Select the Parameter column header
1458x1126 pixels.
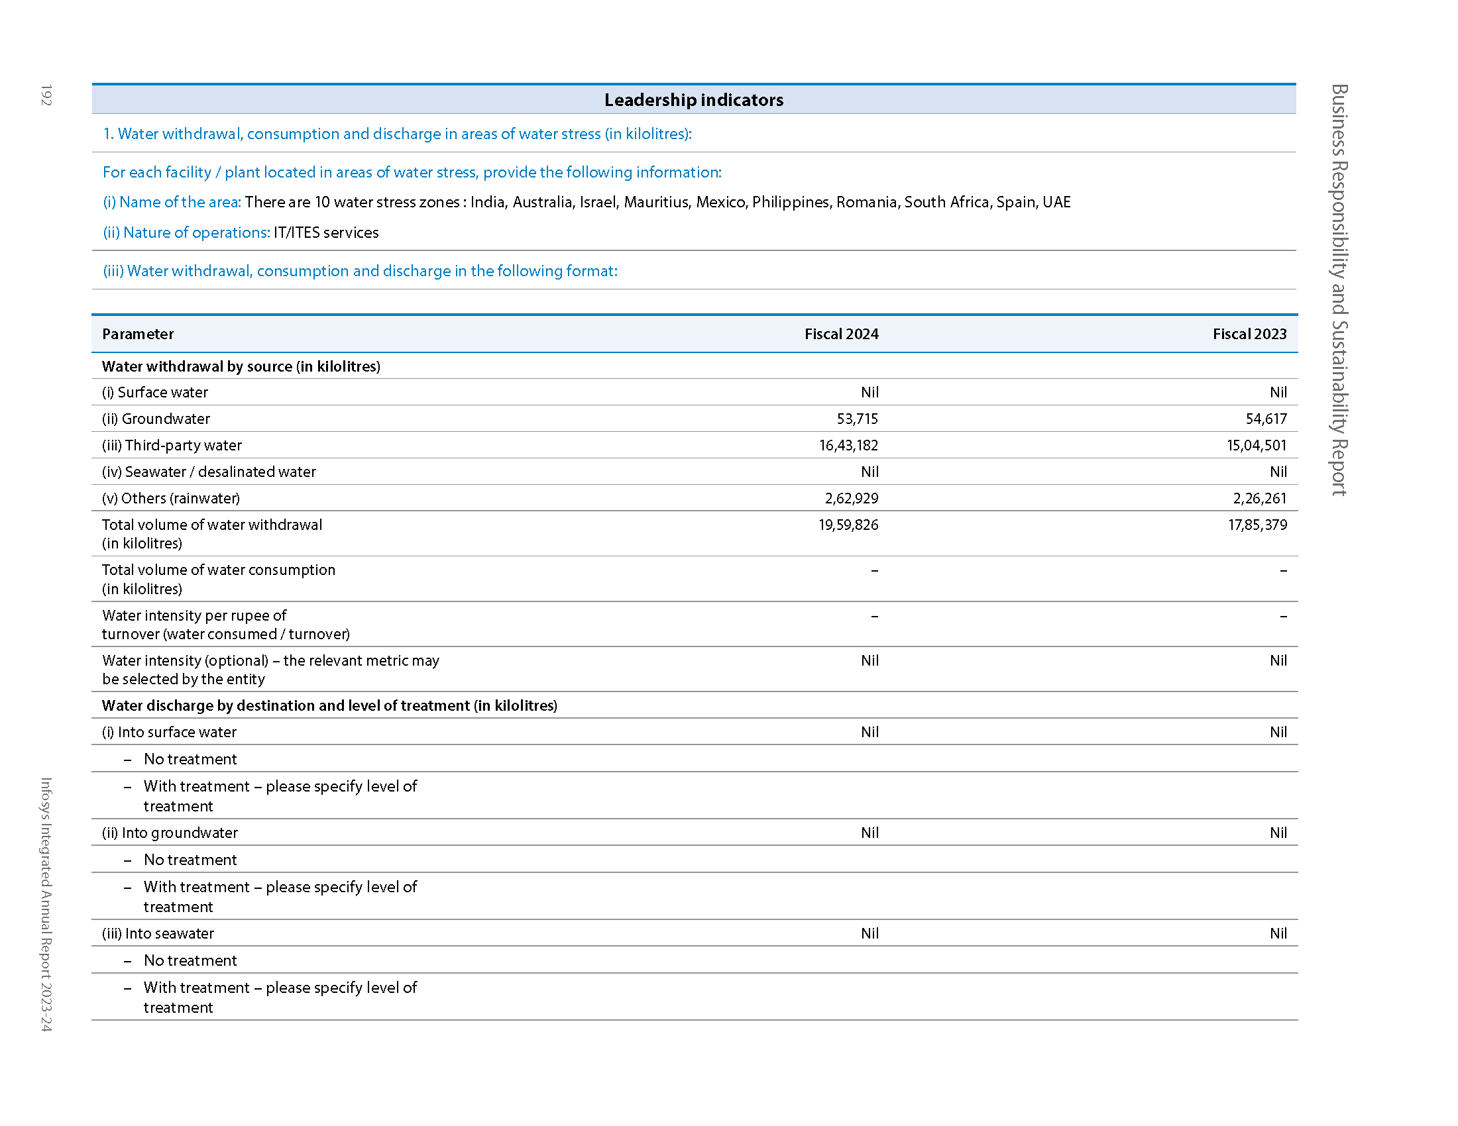point(138,334)
